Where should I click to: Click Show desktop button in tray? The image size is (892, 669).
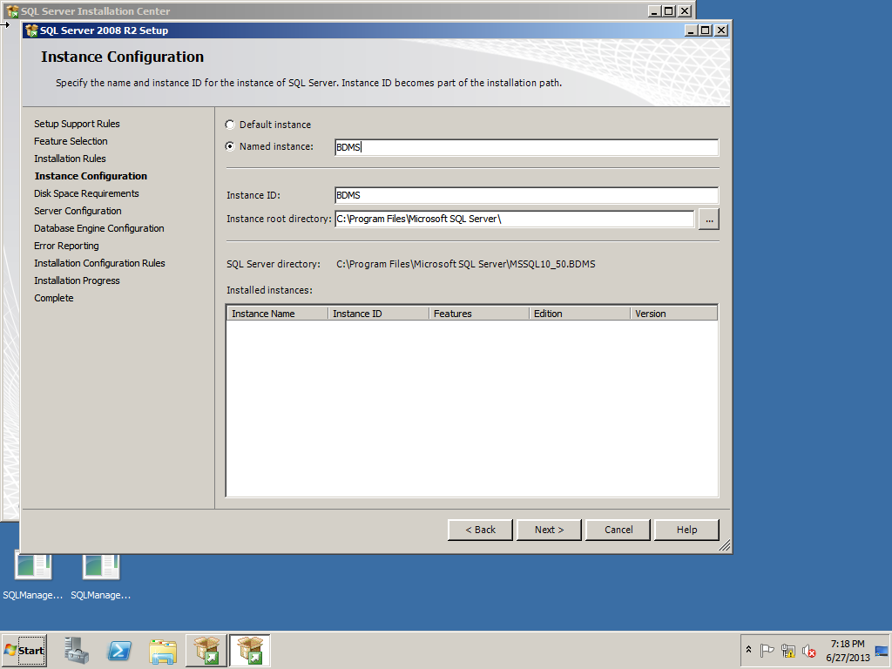point(882,650)
